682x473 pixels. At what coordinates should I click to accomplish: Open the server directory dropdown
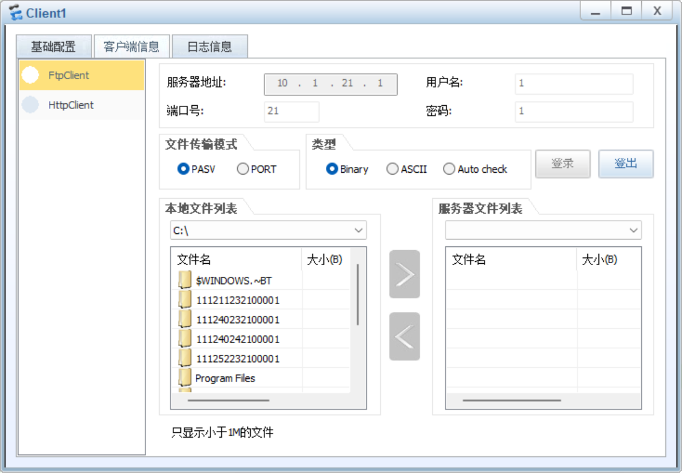[x=543, y=230]
